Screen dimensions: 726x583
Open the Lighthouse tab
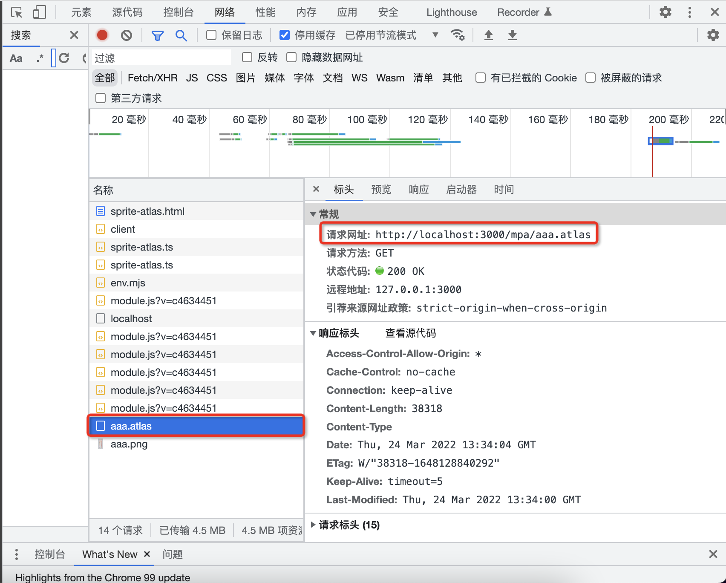(452, 12)
